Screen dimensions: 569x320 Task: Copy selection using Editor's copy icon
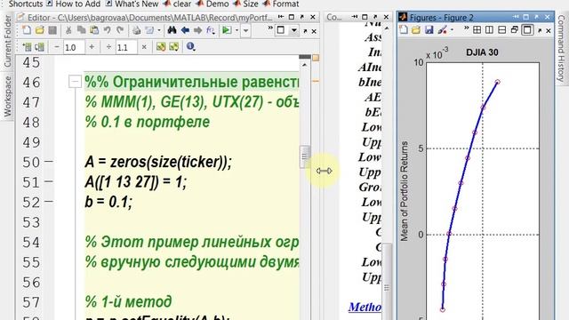[81, 30]
